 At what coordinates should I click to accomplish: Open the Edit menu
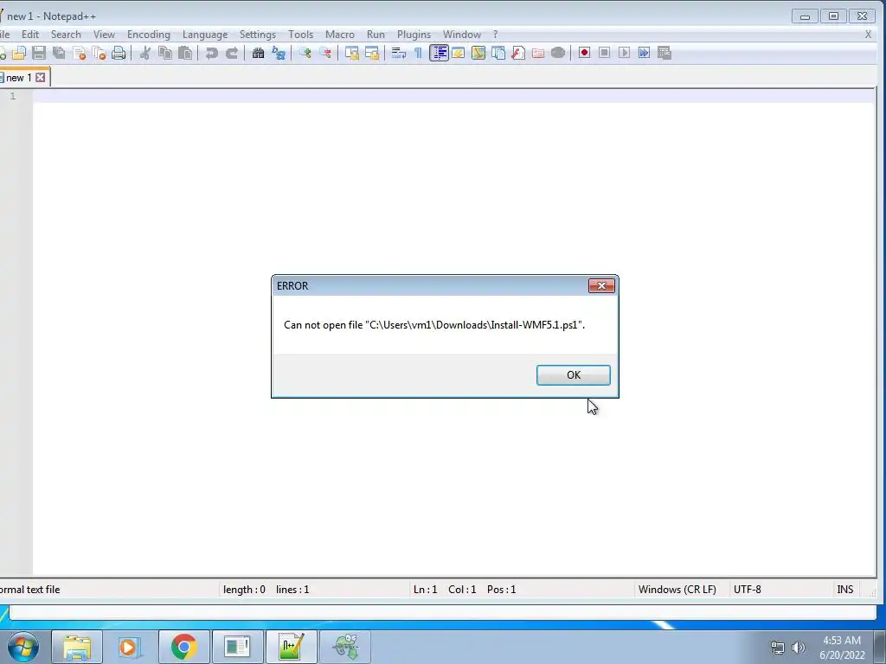30,35
